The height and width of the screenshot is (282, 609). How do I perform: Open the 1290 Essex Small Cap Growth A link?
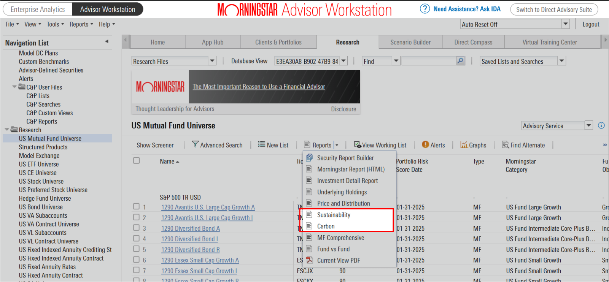[200, 260]
